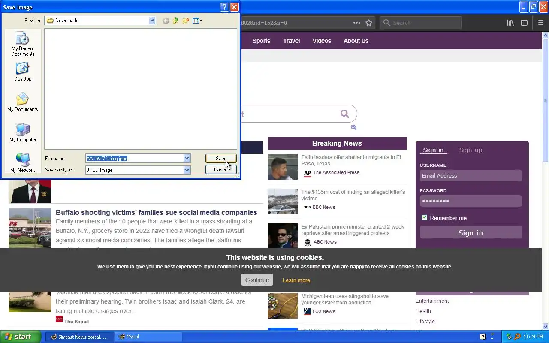The image size is (549, 343).
Task: Open page actions three-dot menu
Action: pyautogui.click(x=357, y=23)
